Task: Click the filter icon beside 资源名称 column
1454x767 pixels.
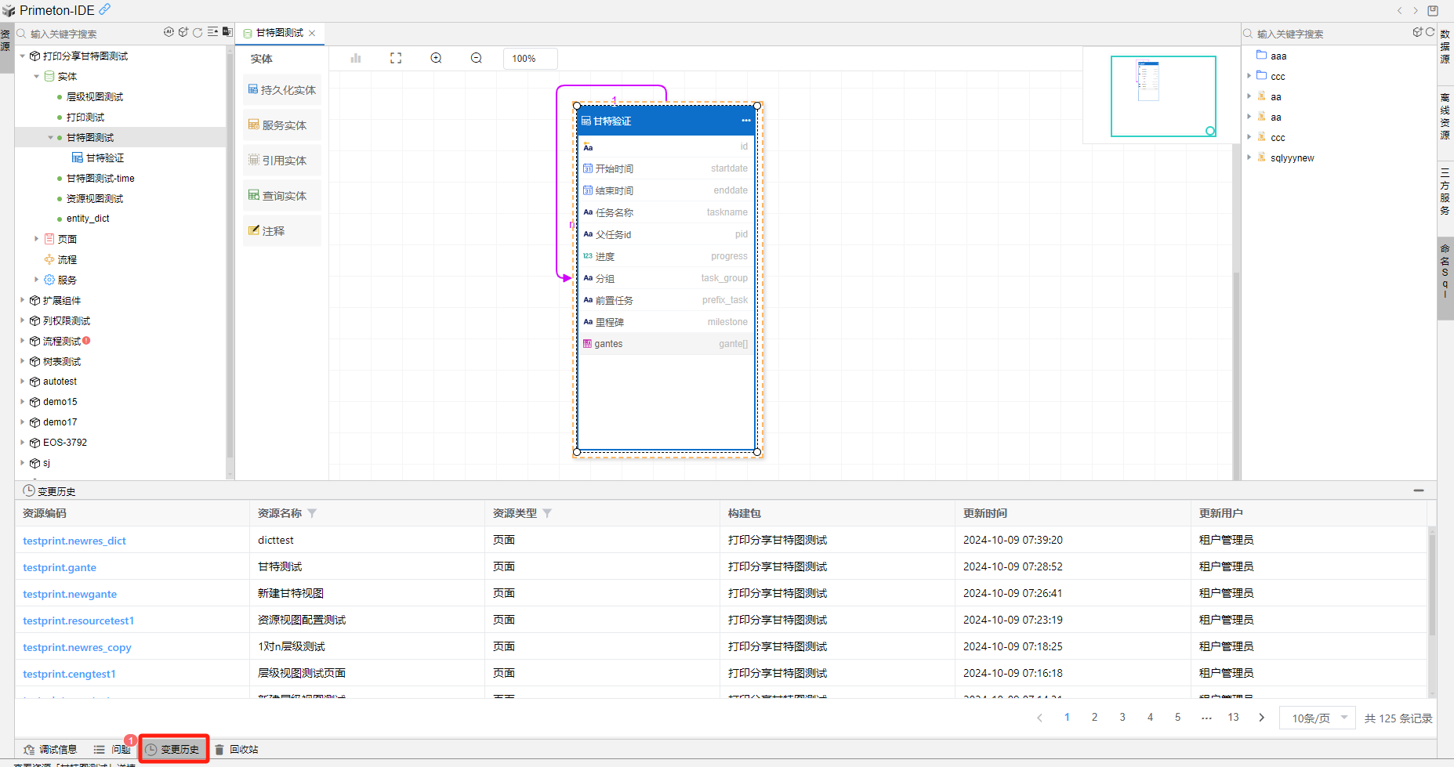Action: (x=312, y=513)
